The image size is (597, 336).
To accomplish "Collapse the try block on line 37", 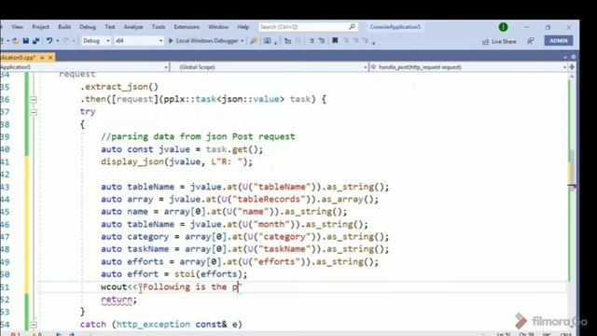I will [x=34, y=112].
